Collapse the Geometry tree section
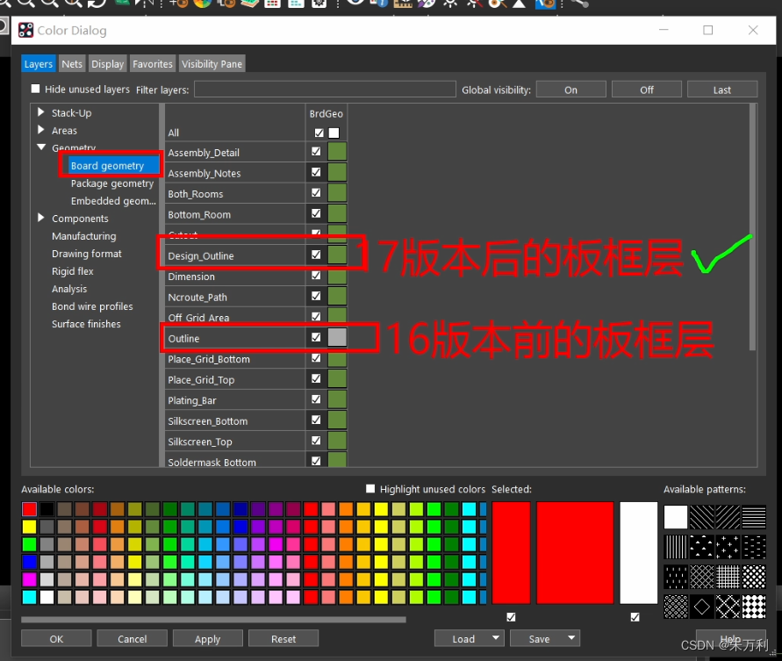Screen dimensions: 782x661 39,147
